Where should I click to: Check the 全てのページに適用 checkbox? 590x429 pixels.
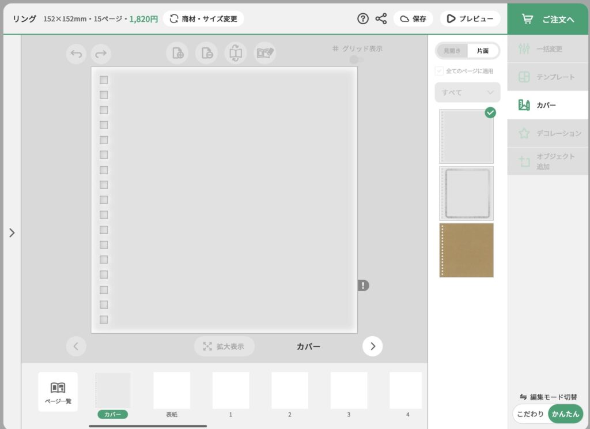[x=440, y=71]
